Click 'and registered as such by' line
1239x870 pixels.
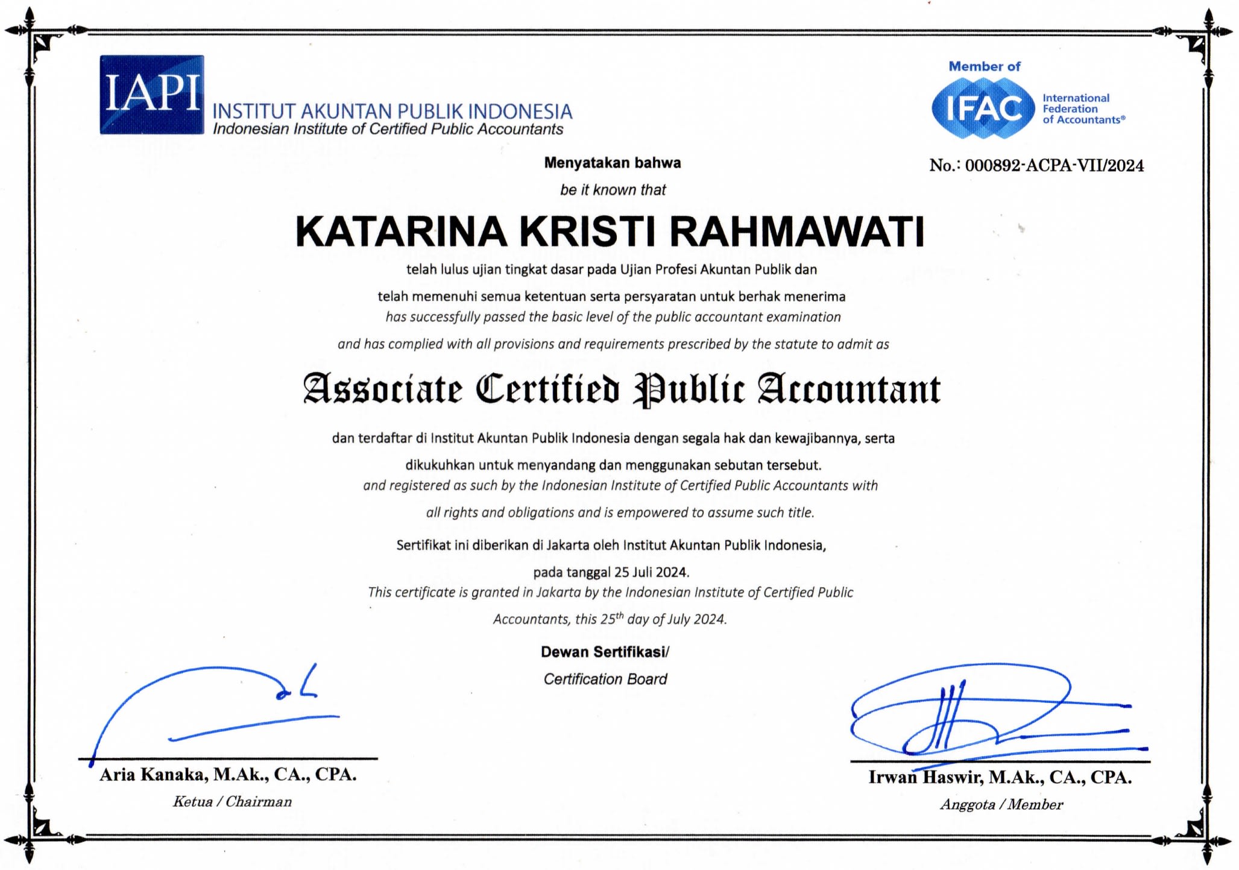tap(620, 486)
